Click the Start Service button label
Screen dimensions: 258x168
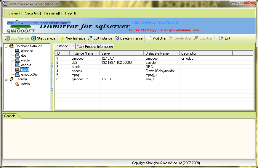[x=46, y=38]
